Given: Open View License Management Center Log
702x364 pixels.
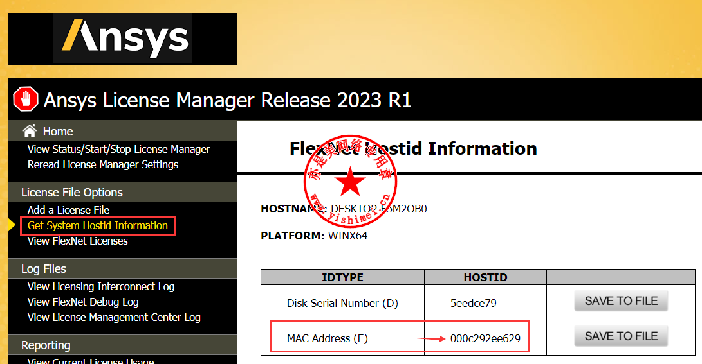Looking at the screenshot, I should (x=114, y=318).
